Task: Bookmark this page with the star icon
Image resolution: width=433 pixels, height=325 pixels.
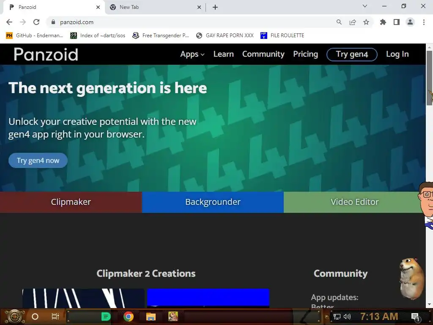Action: 366,22
